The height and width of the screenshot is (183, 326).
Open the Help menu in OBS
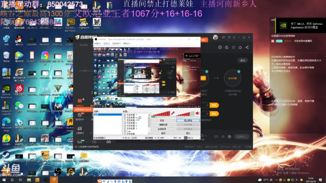(127, 44)
